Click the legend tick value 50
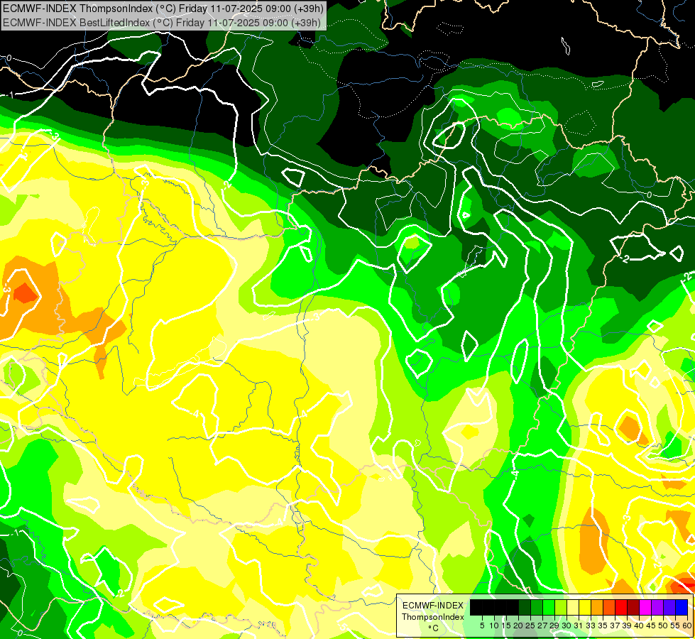Viewport: 695px width, 639px height. (x=664, y=626)
